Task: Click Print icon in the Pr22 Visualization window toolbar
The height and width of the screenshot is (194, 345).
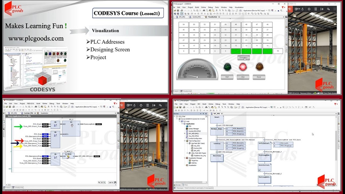Action: pyautogui.click(x=182, y=11)
